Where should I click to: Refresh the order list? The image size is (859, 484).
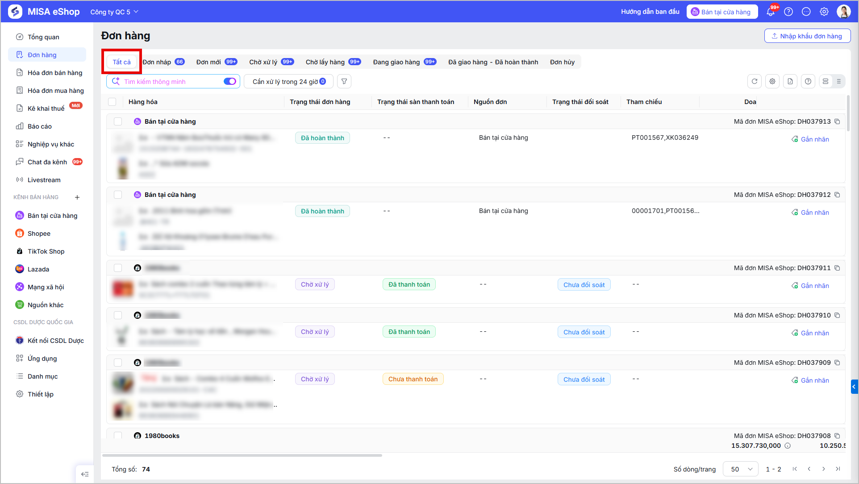coord(755,81)
